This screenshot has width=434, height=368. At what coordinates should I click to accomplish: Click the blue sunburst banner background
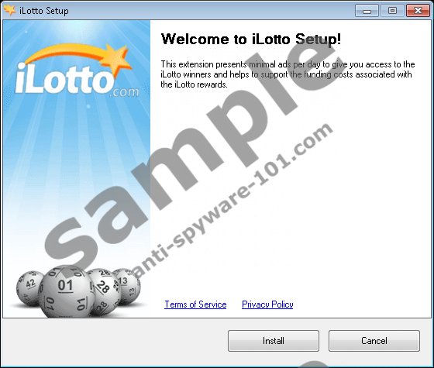pos(76,155)
